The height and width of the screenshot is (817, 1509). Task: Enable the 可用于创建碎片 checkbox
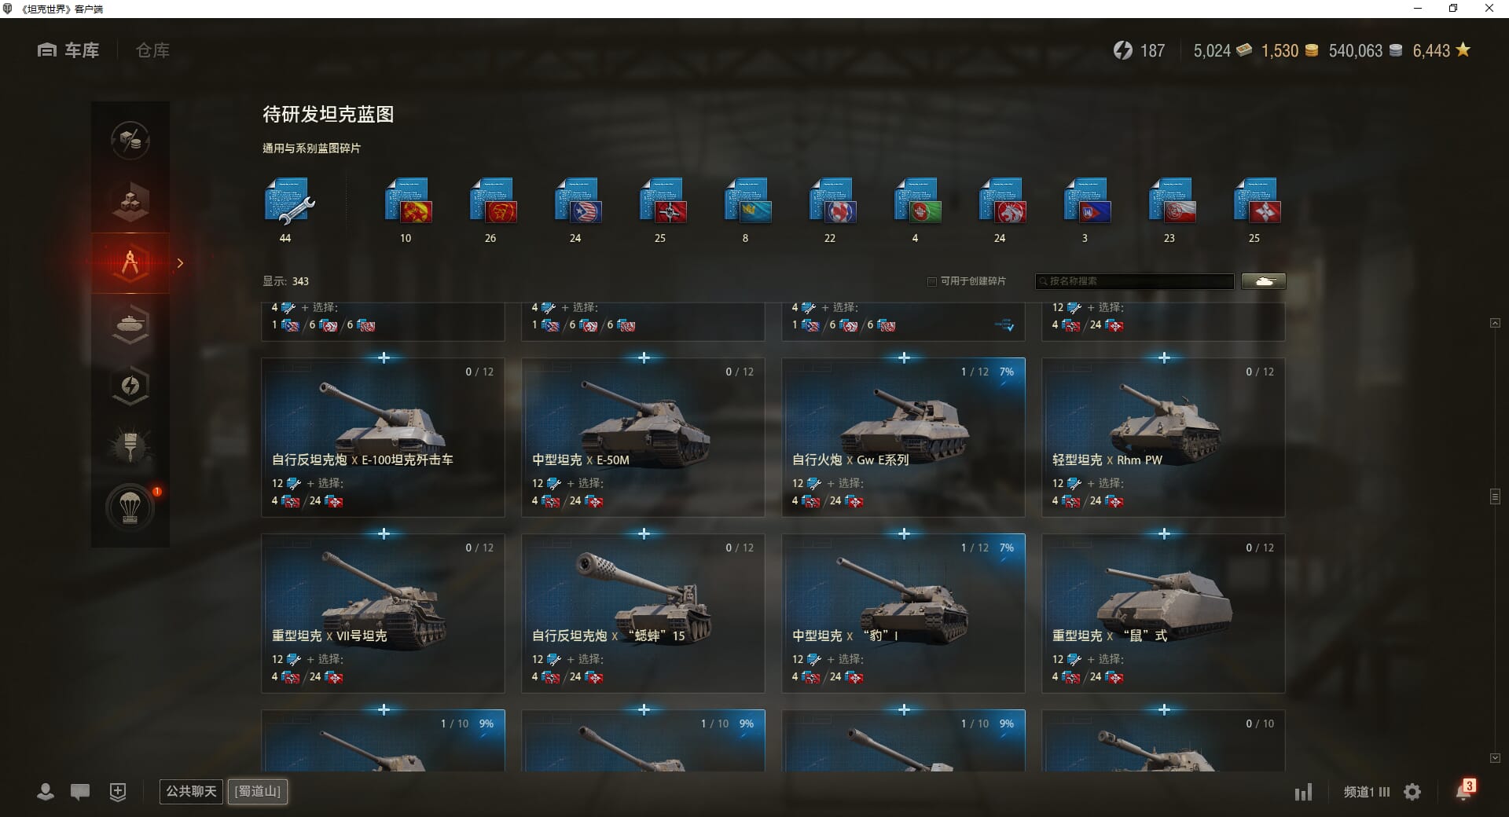932,281
